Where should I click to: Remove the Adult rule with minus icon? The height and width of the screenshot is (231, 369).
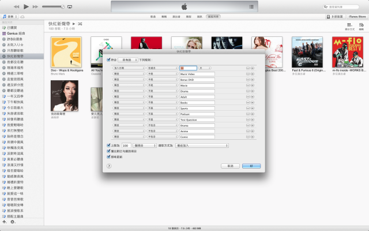point(248,96)
